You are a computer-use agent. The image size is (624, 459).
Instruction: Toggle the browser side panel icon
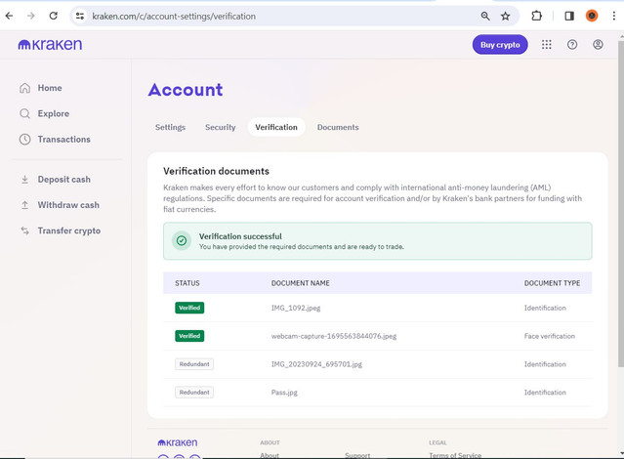click(569, 16)
